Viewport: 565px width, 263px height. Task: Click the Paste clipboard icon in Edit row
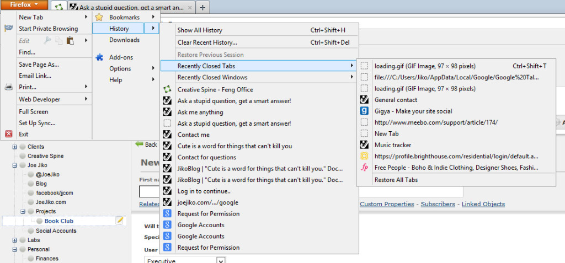point(70,41)
